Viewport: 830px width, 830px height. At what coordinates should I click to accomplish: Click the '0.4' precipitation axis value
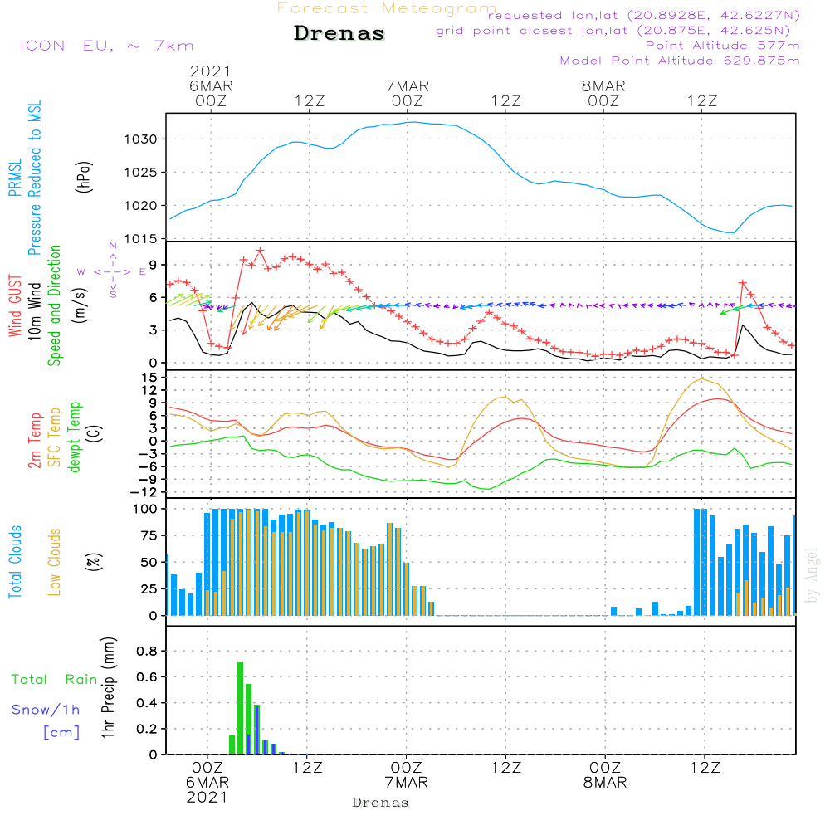coord(147,704)
